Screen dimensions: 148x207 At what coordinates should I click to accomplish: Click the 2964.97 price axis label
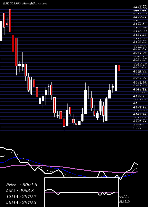[x=140, y=78]
